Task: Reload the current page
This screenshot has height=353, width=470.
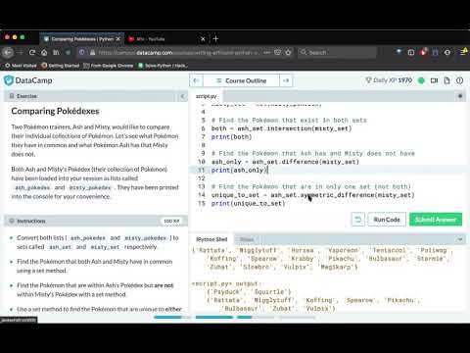Action: (x=32, y=52)
